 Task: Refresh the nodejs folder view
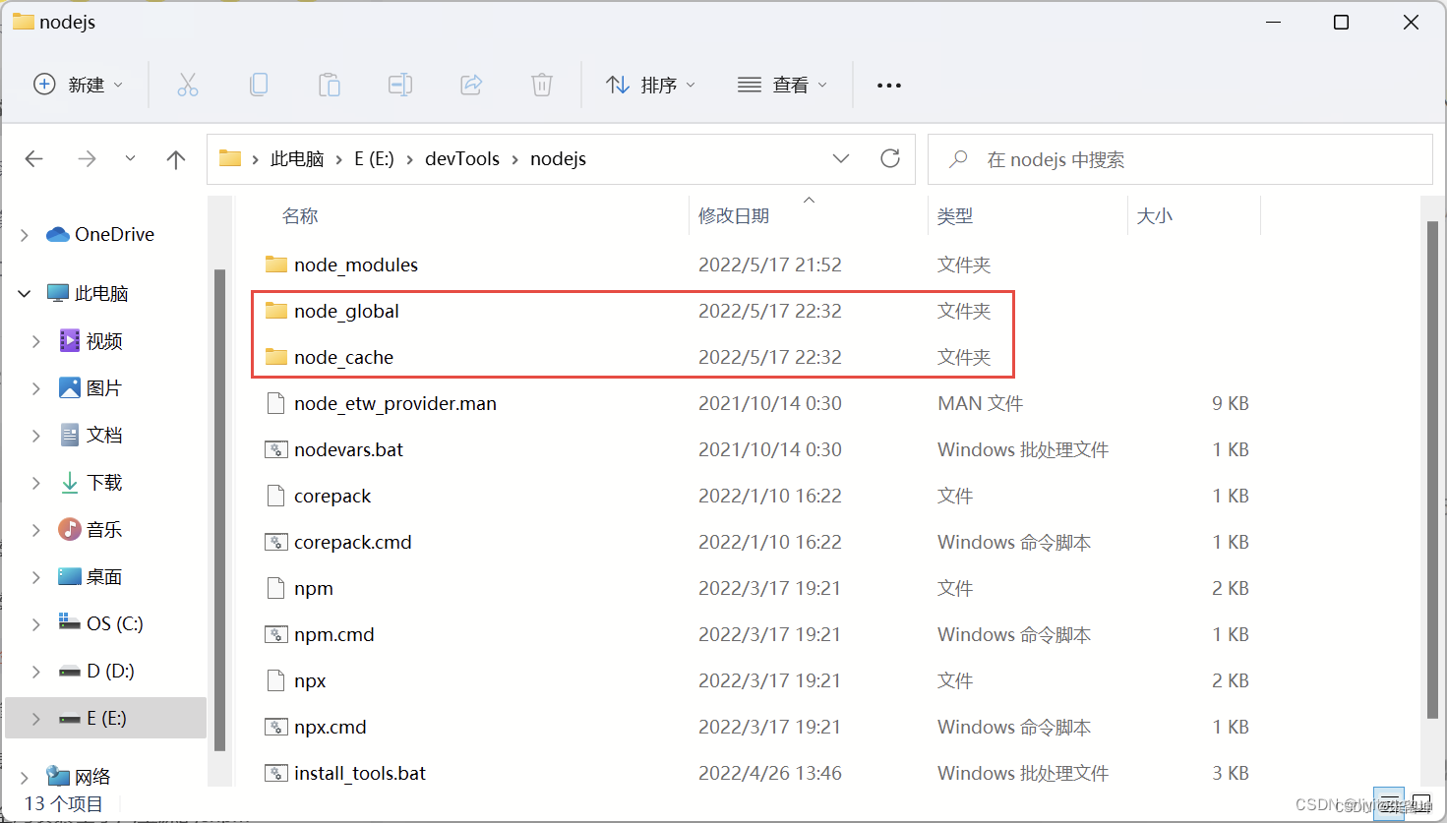coord(890,158)
